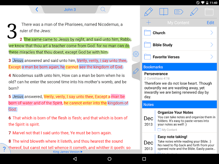Open the folder icon in top toolbar
The image size is (219, 164).
209,12
